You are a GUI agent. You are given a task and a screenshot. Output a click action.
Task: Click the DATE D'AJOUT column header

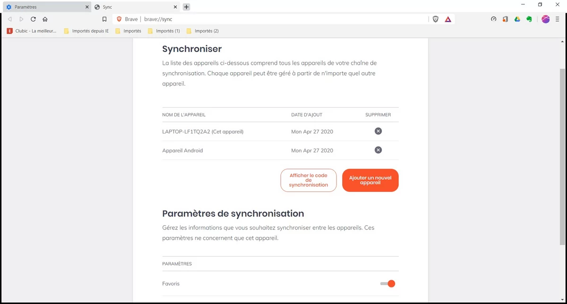point(307,115)
